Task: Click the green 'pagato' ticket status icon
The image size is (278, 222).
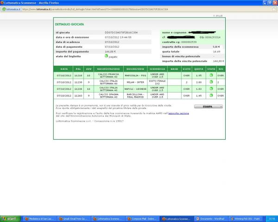Action: pyautogui.click(x=107, y=56)
